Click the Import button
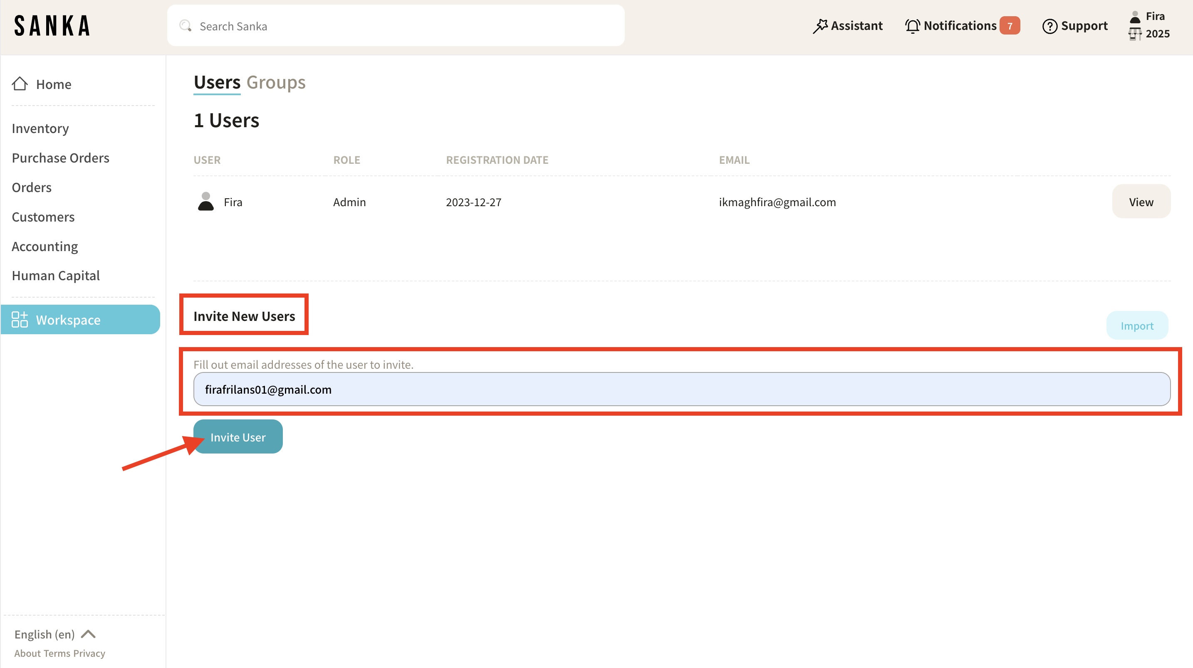This screenshot has height=668, width=1193. pos(1136,325)
